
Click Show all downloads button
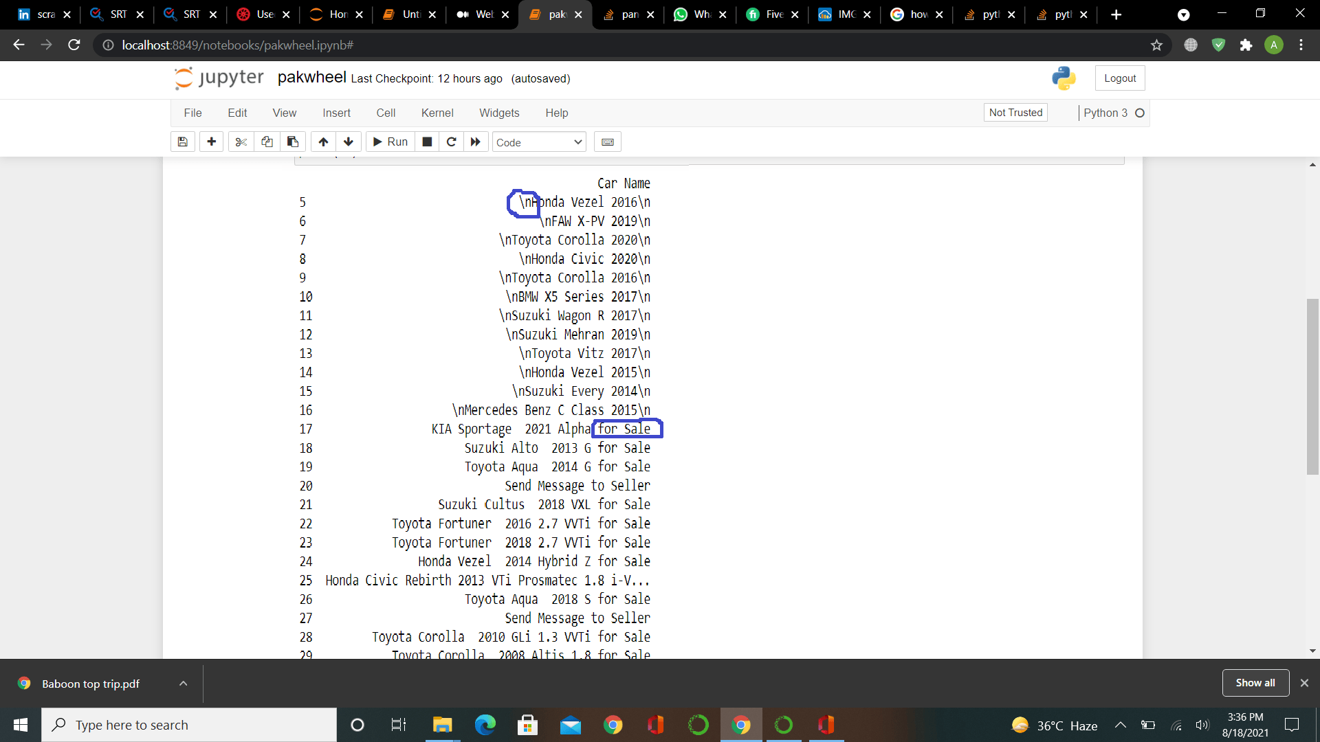tap(1255, 683)
